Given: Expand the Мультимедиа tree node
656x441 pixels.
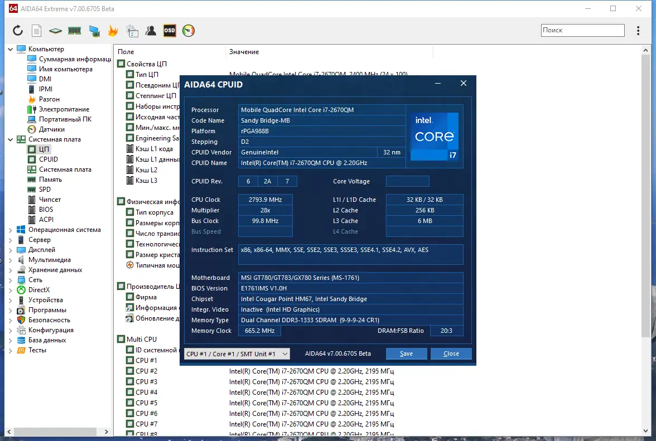Looking at the screenshot, I should [11, 260].
